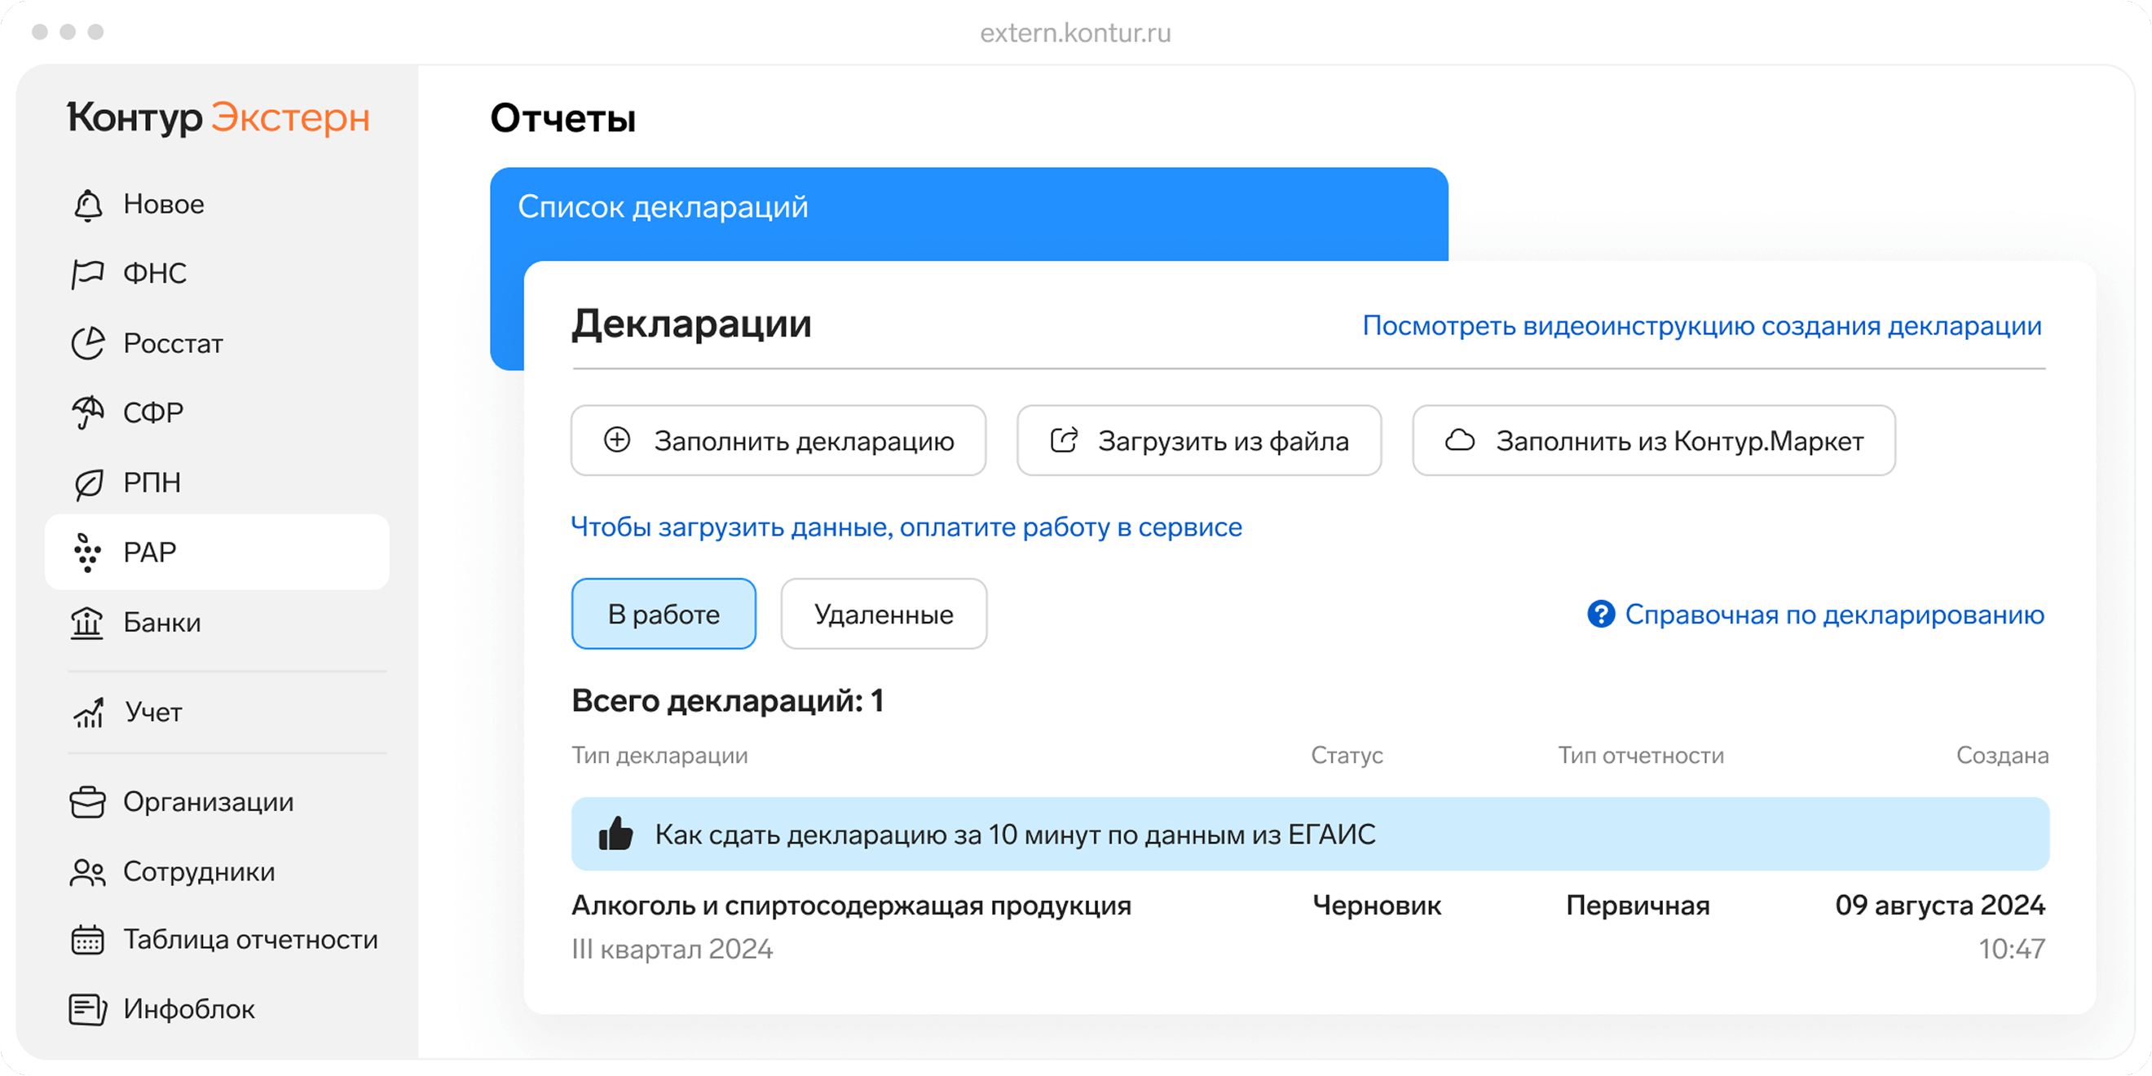Switch to the Список деклараций tab

coord(663,206)
